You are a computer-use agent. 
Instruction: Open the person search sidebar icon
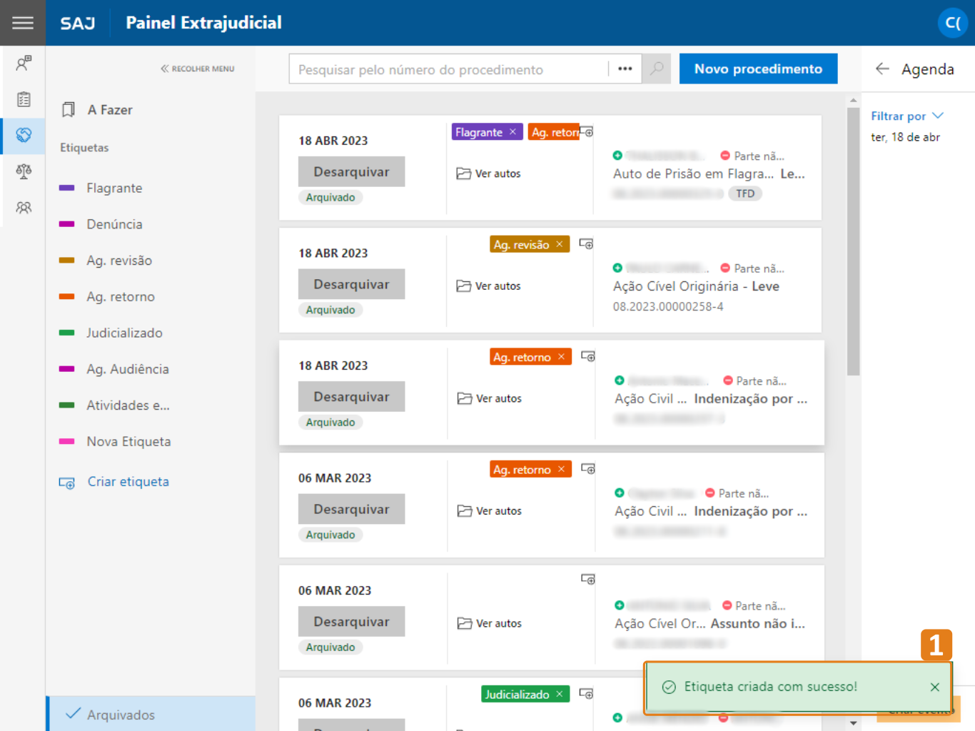coord(24,63)
